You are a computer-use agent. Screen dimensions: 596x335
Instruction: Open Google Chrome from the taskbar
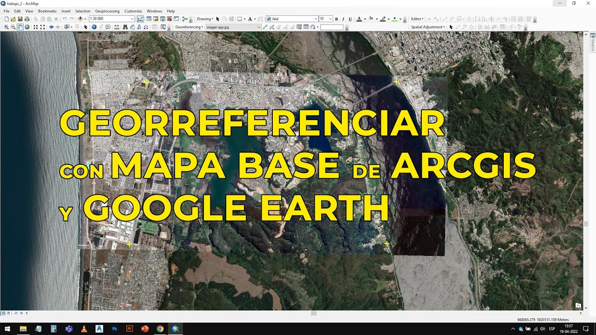160,328
